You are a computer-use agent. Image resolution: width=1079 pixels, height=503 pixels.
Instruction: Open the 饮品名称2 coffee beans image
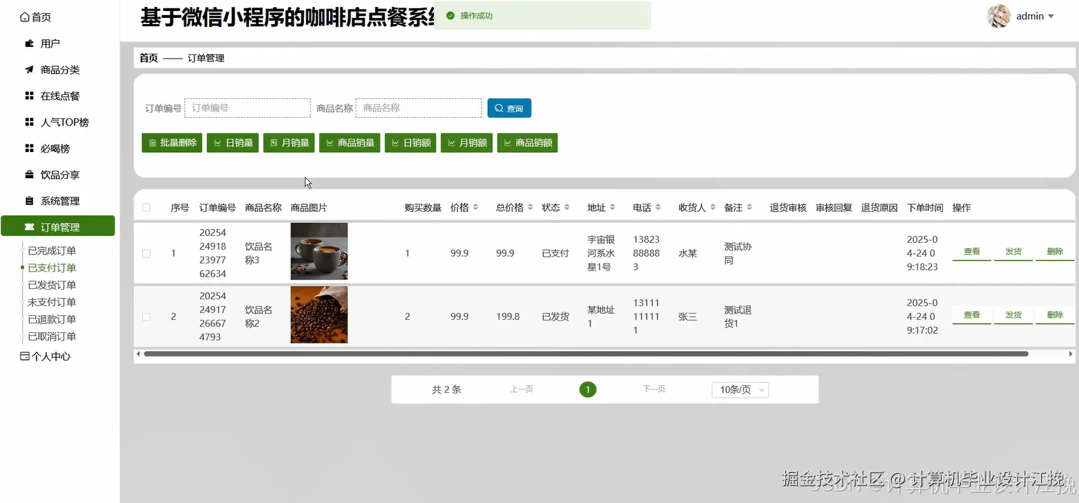(319, 314)
